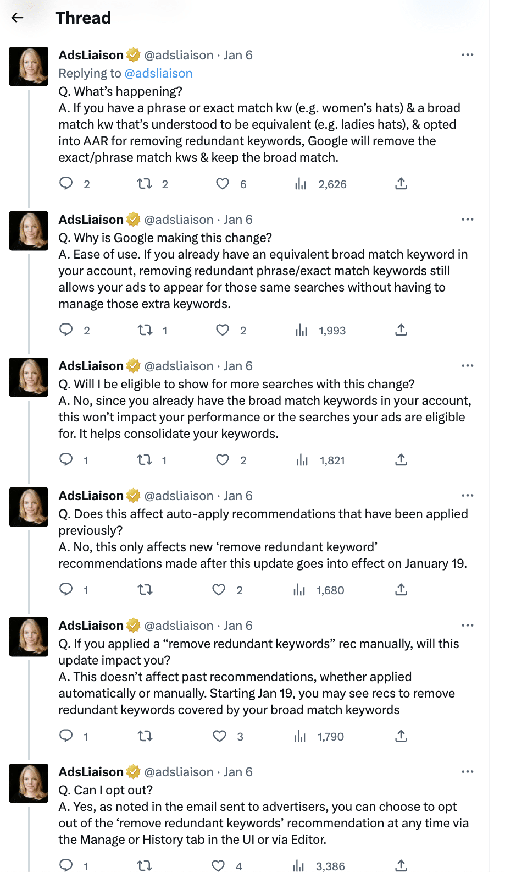Open the more options menu on the 'remove redundant keywords rec' tweet
505x872 pixels.
coord(468,625)
